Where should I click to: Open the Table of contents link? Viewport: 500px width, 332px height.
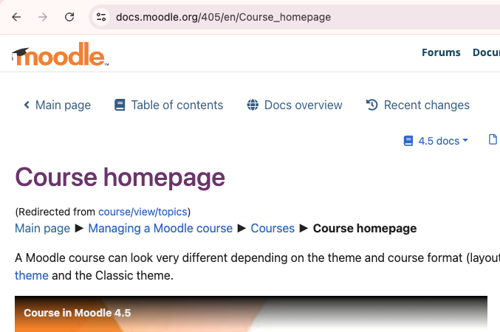click(x=177, y=106)
